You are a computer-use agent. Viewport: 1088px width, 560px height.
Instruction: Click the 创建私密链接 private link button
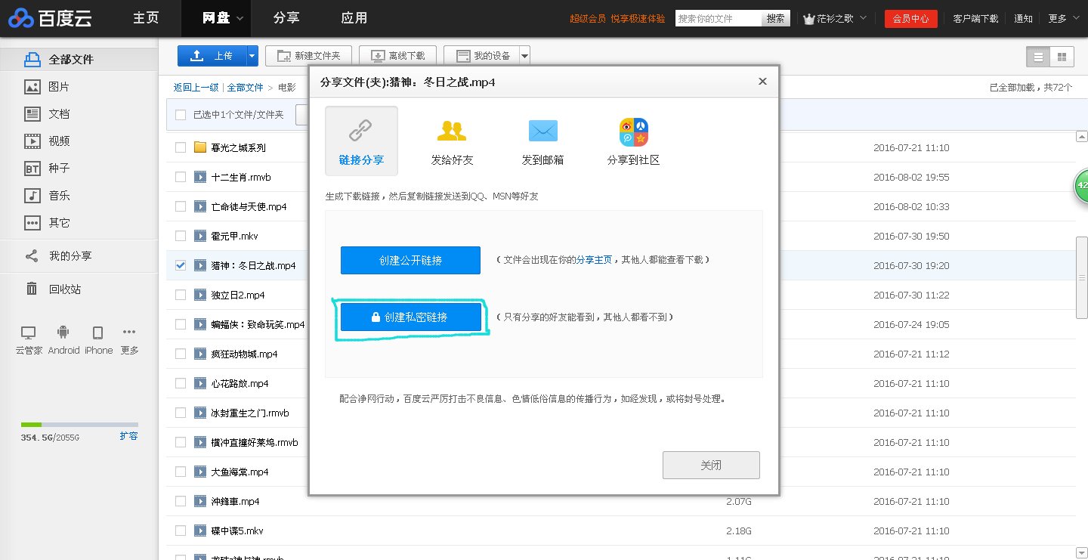[410, 317]
